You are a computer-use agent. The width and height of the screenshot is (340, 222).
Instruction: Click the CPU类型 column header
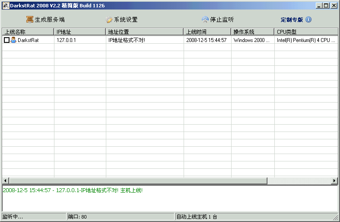(306, 32)
